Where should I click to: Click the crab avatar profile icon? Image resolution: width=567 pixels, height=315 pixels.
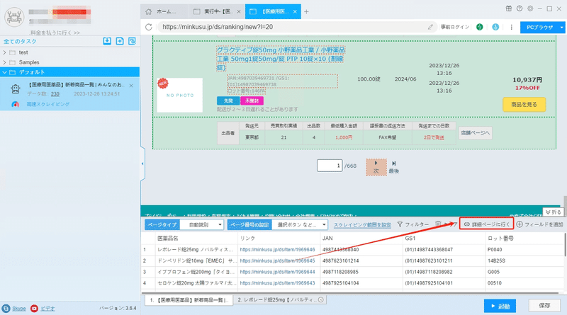point(14,17)
